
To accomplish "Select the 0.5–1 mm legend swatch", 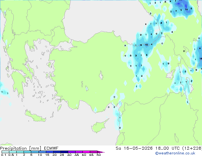I will (x=13, y=152).
